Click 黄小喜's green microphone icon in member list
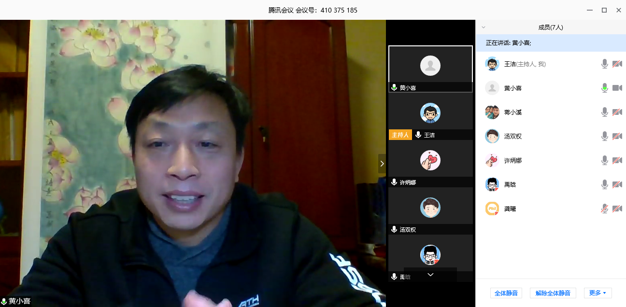 coord(604,88)
